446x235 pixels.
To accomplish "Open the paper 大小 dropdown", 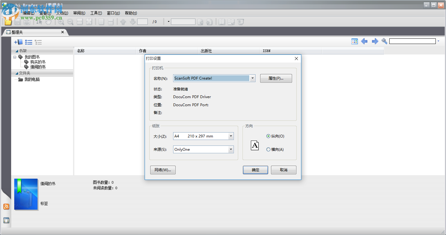I will pyautogui.click(x=230, y=136).
